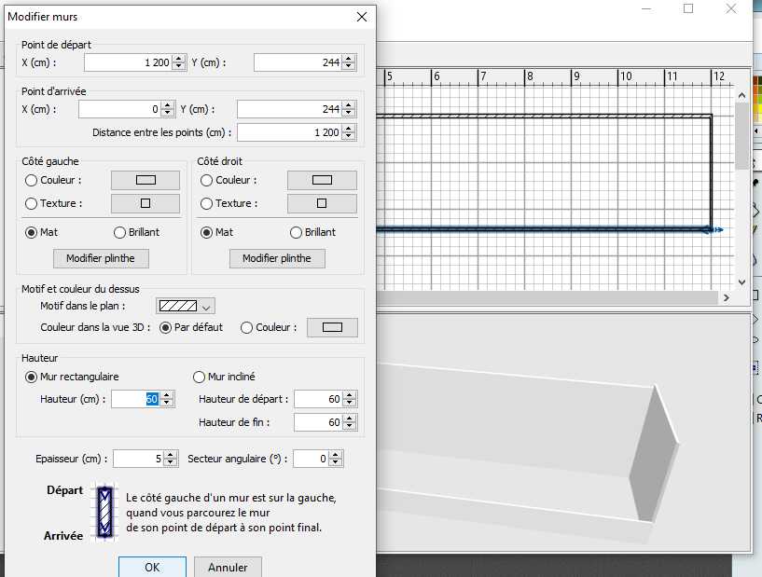Choose Par défaut for 3D top color
This screenshot has width=762, height=577.
[166, 328]
